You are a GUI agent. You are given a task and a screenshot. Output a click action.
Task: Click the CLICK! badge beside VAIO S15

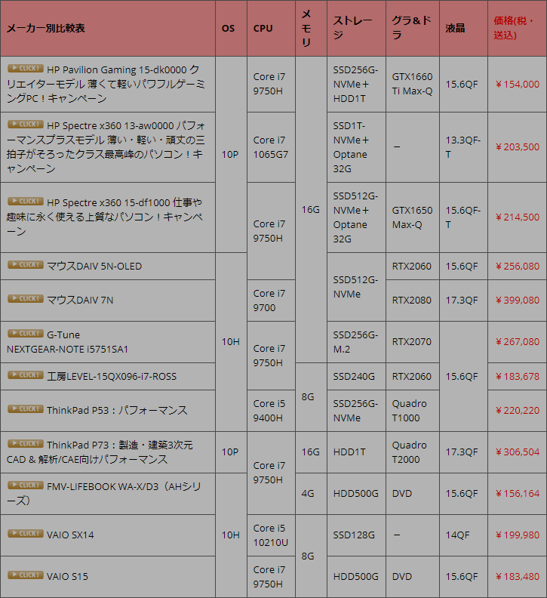click(x=25, y=575)
